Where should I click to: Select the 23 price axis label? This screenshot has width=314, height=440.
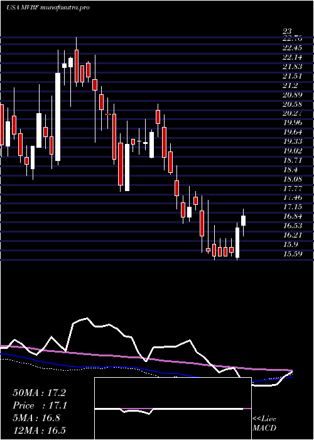coord(288,31)
